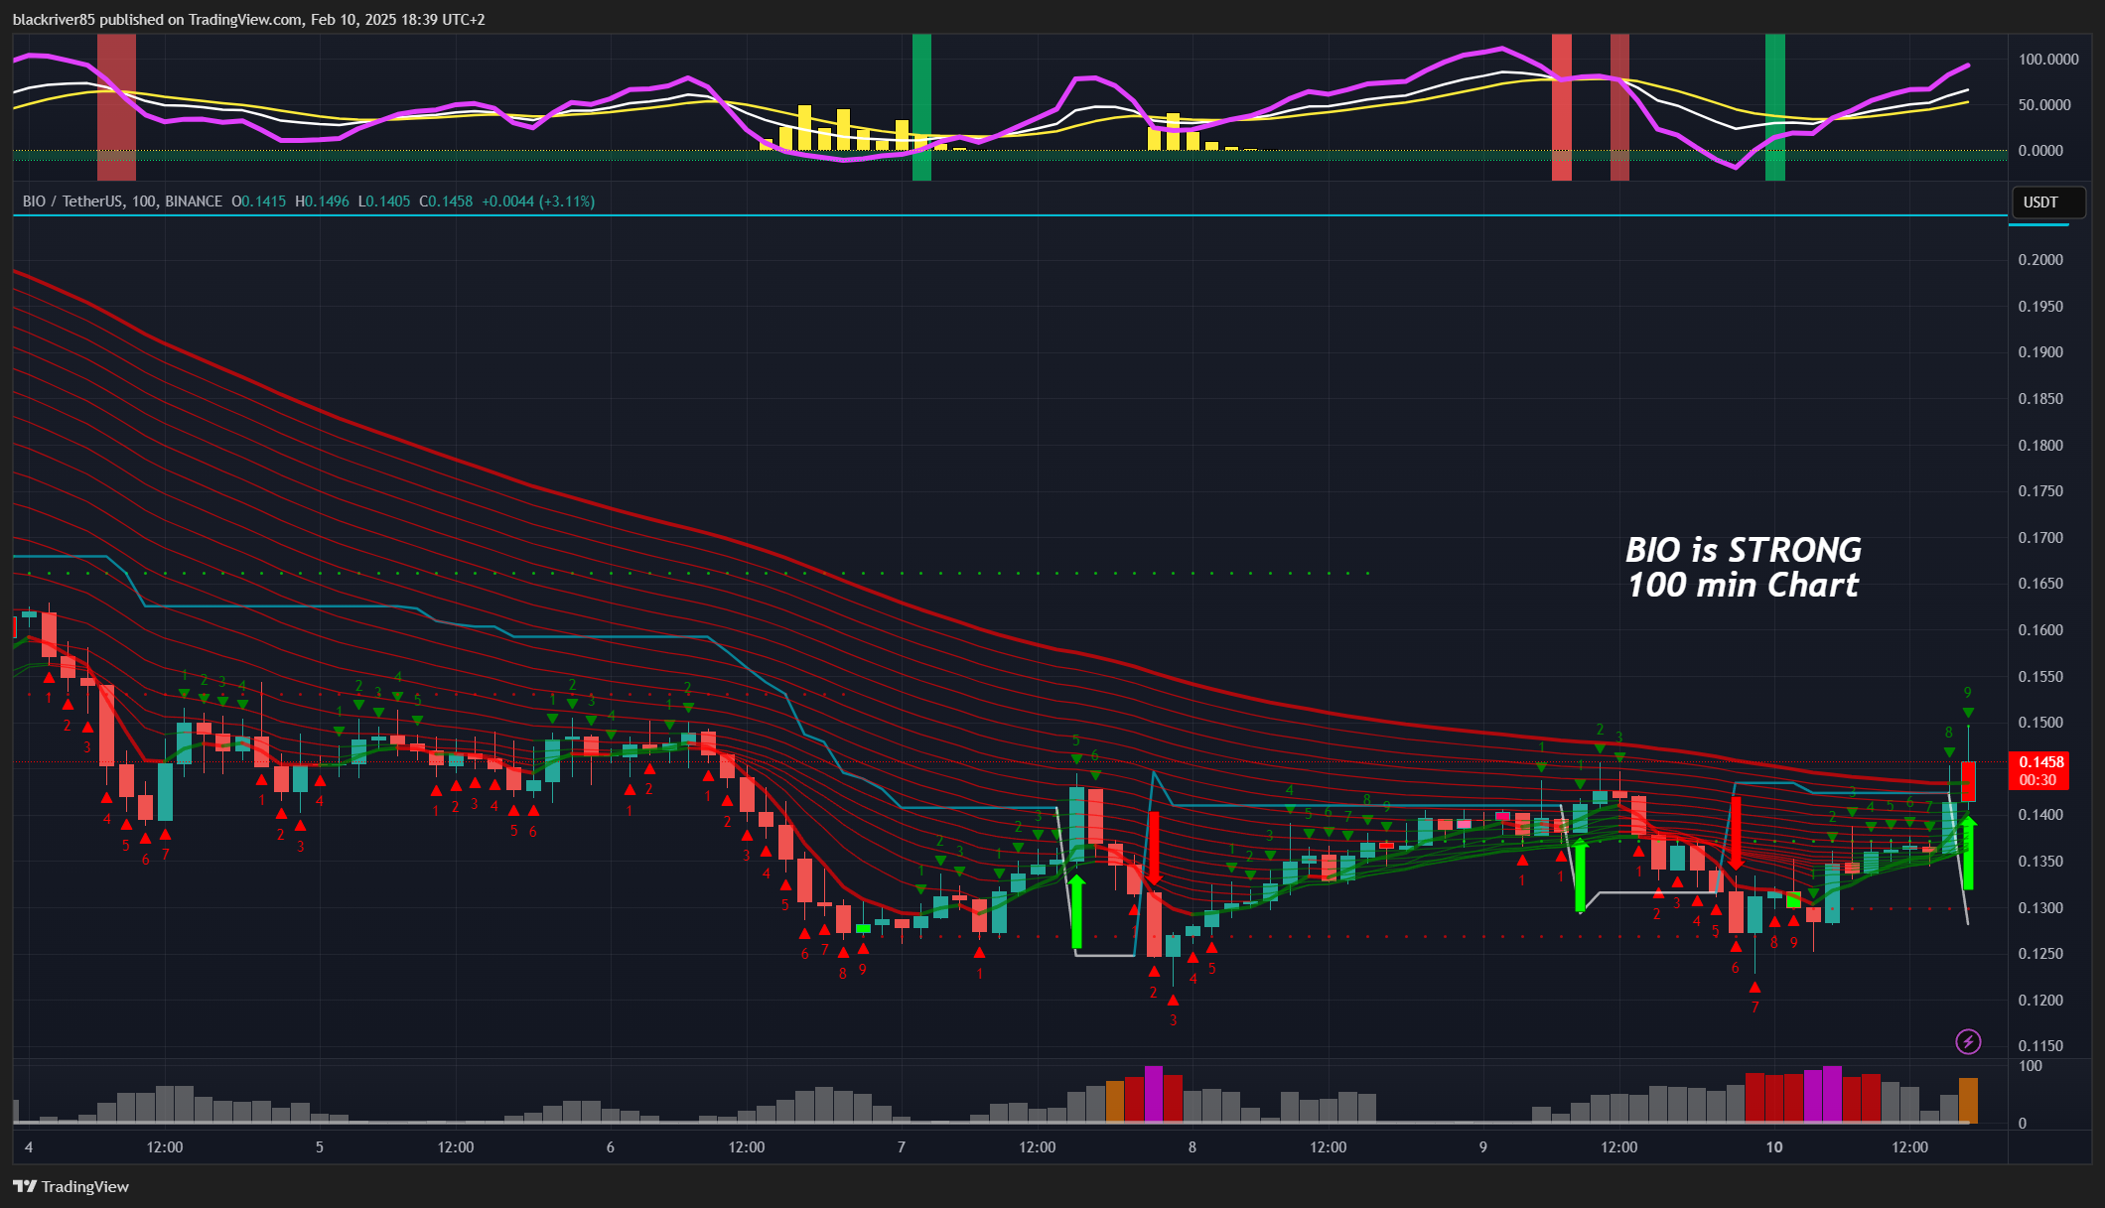This screenshot has width=2105, height=1208.
Task: Click the 0.1150 price axis label
Action: click(2040, 1046)
